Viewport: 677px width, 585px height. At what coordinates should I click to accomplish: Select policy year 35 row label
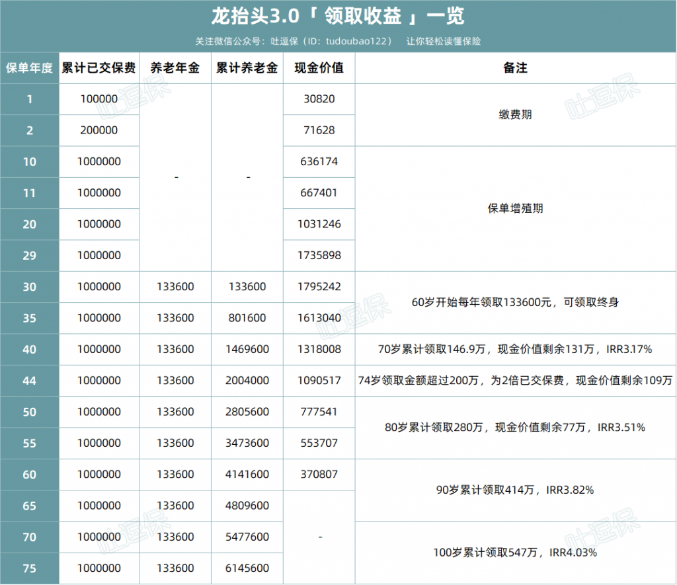pyautogui.click(x=29, y=318)
